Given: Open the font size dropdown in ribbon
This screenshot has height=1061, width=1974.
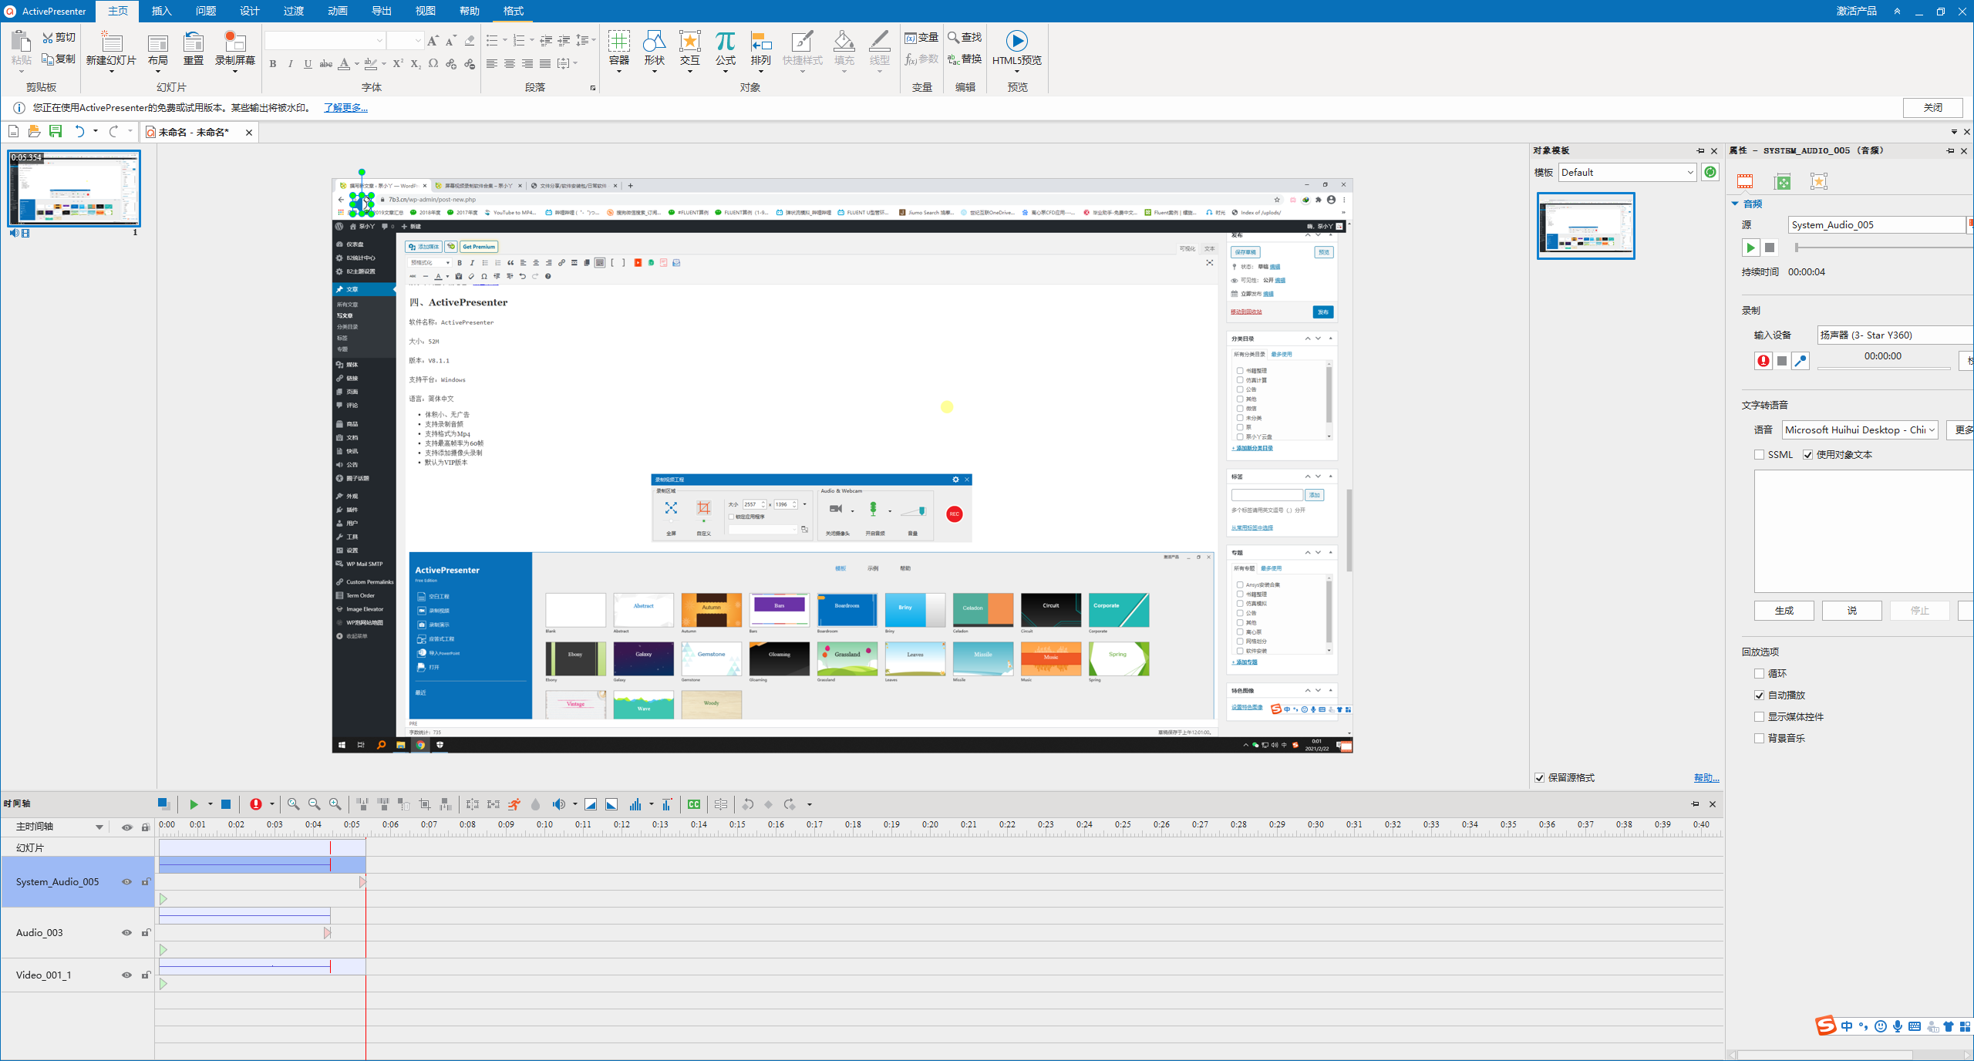Looking at the screenshot, I should pos(417,40).
